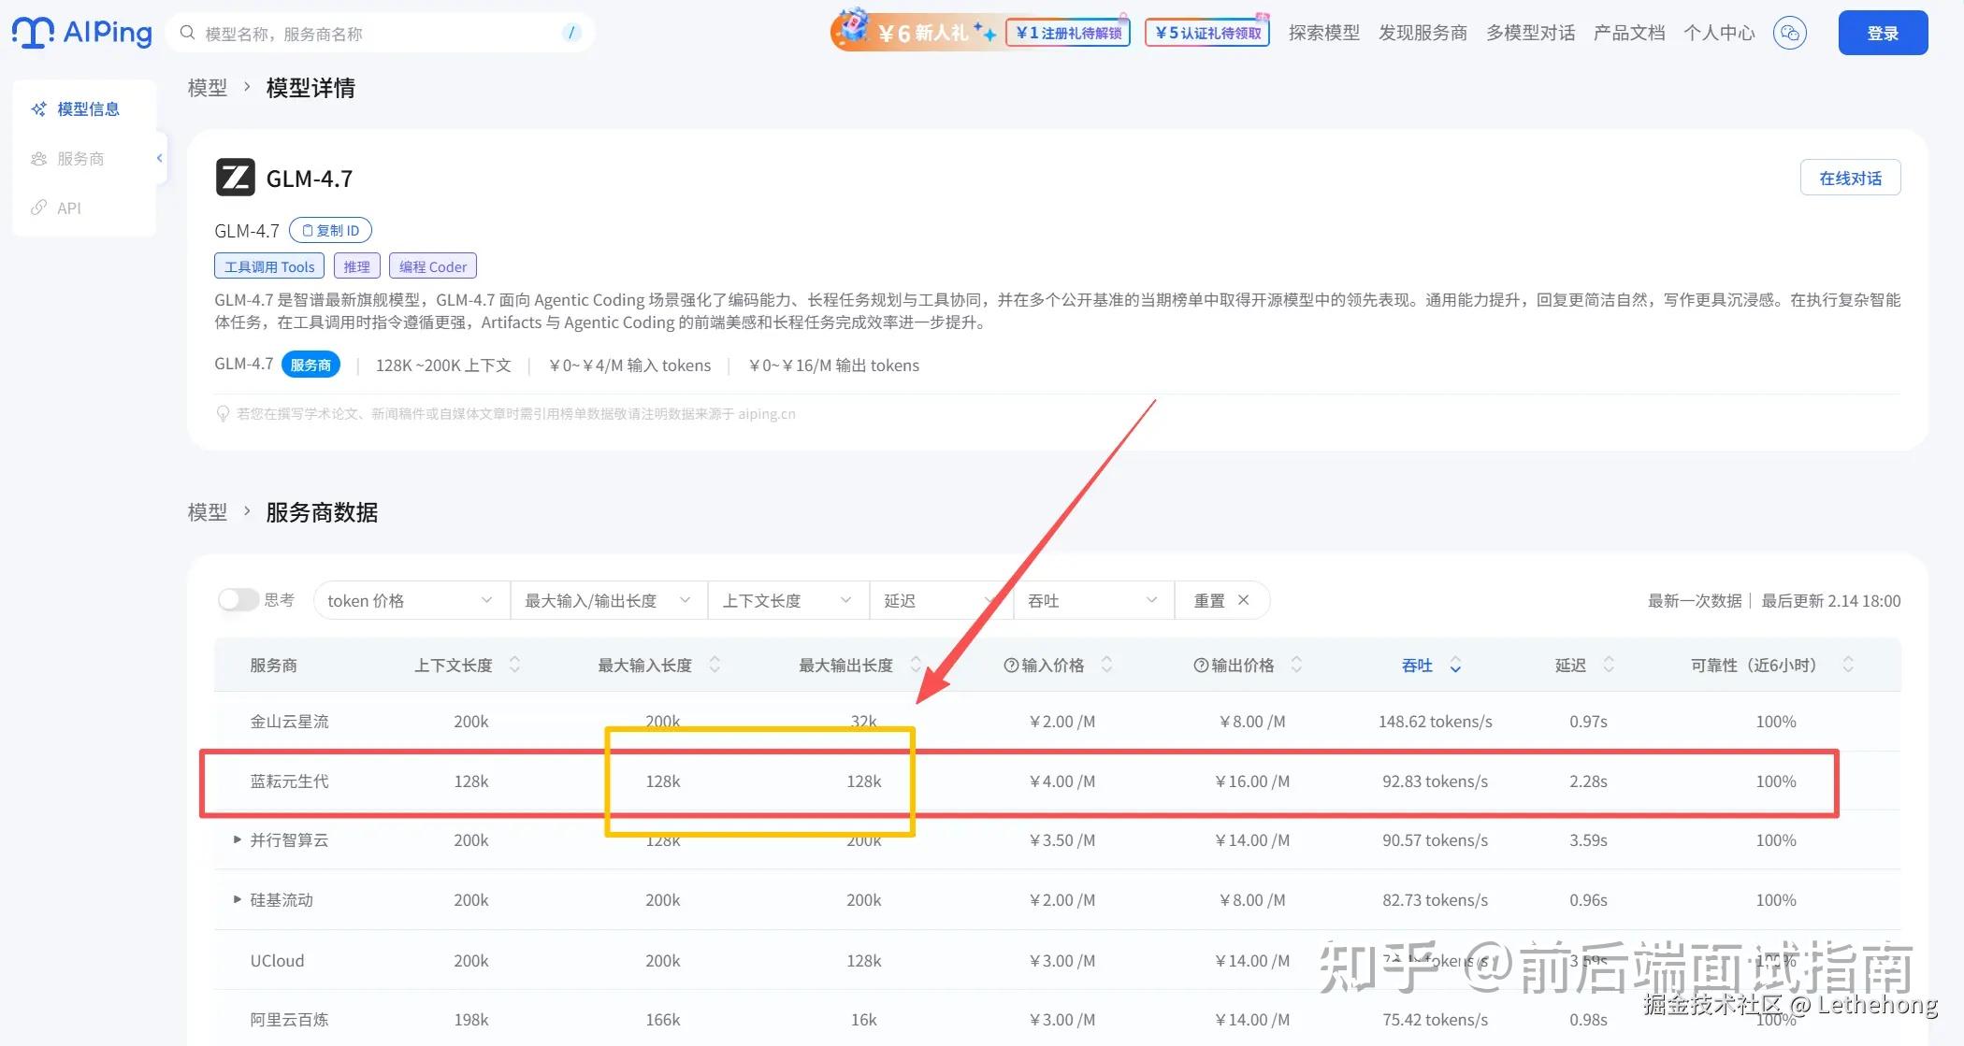1964x1046 pixels.
Task: Copy the model ID with 复制 ID
Action: tap(329, 230)
